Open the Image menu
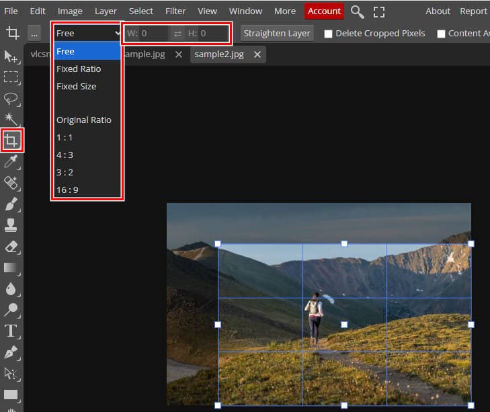 70,11
